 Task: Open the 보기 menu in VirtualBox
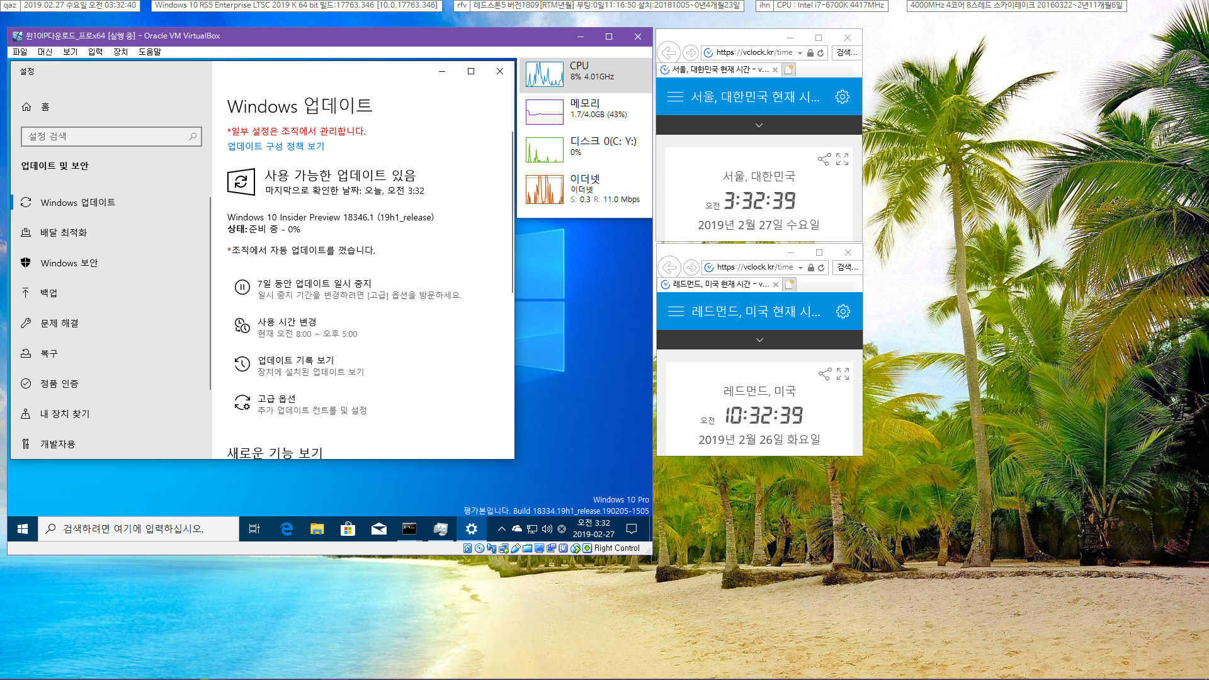(70, 52)
